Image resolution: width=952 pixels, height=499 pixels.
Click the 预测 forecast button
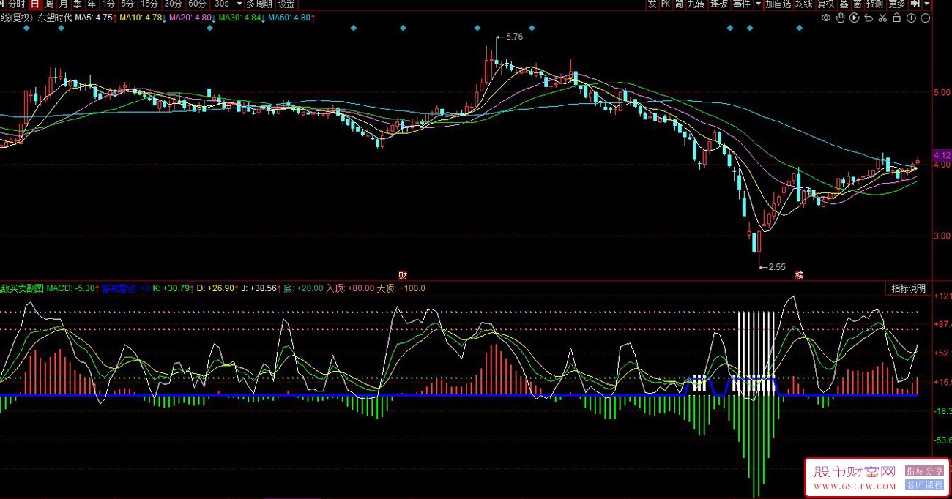coord(874,4)
